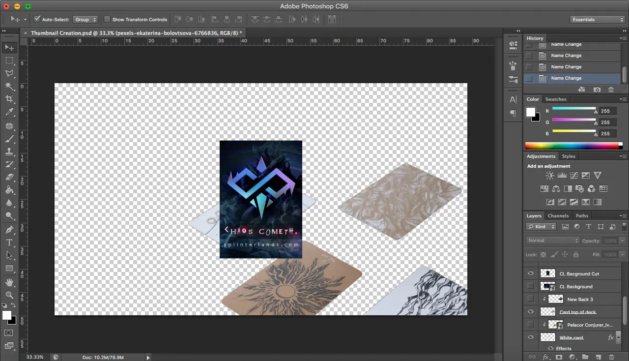This screenshot has height=361, width=629.
Task: Add a Color Balance adjustment
Action: click(556, 188)
